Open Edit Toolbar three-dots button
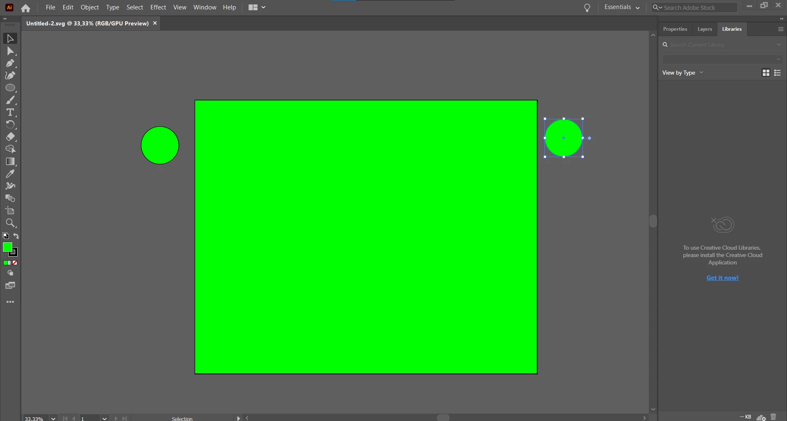The image size is (787, 421). click(10, 302)
